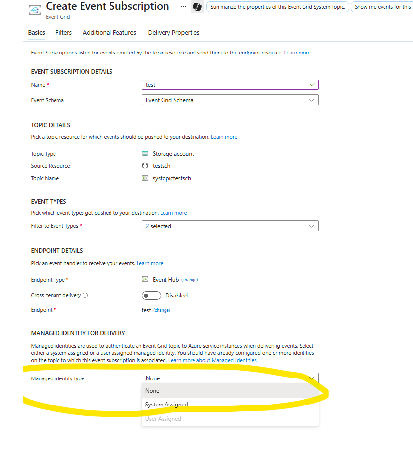Click the systopictestsch topic icon
413x459 pixels.
(x=145, y=178)
